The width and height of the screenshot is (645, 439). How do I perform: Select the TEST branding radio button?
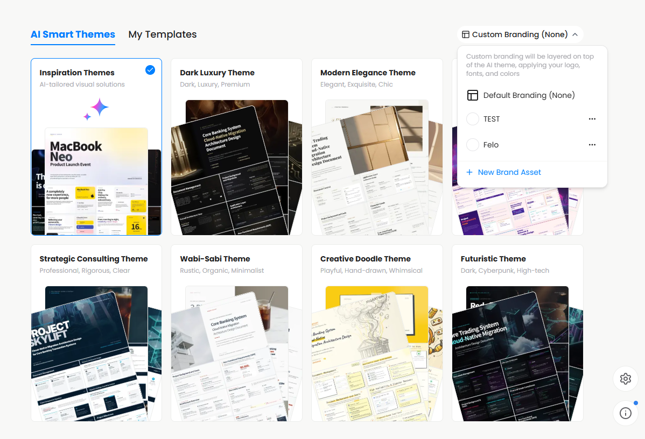point(472,118)
